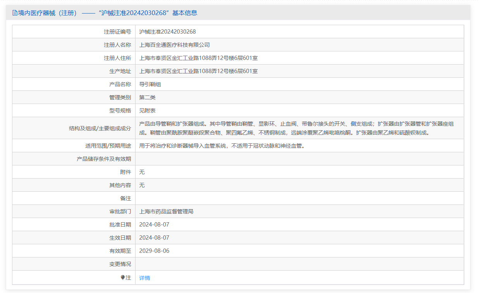479x293 pixels.
Task: Click the 产品储存条件及有效期 label
Action: (104, 159)
